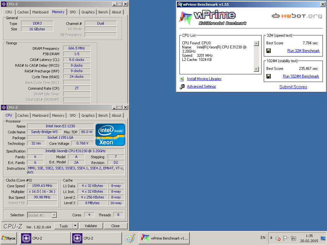The height and width of the screenshot is (245, 327).
Task: Click the Specification field Intel Xeon E31230
Action: point(76,151)
